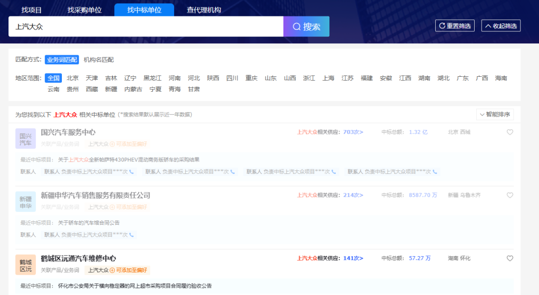Click the 新疆申华 company logo thumbnail
Viewport: 539px width, 295px height.
[x=25, y=202]
